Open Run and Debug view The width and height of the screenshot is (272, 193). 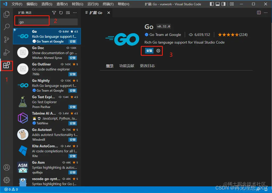(7, 52)
